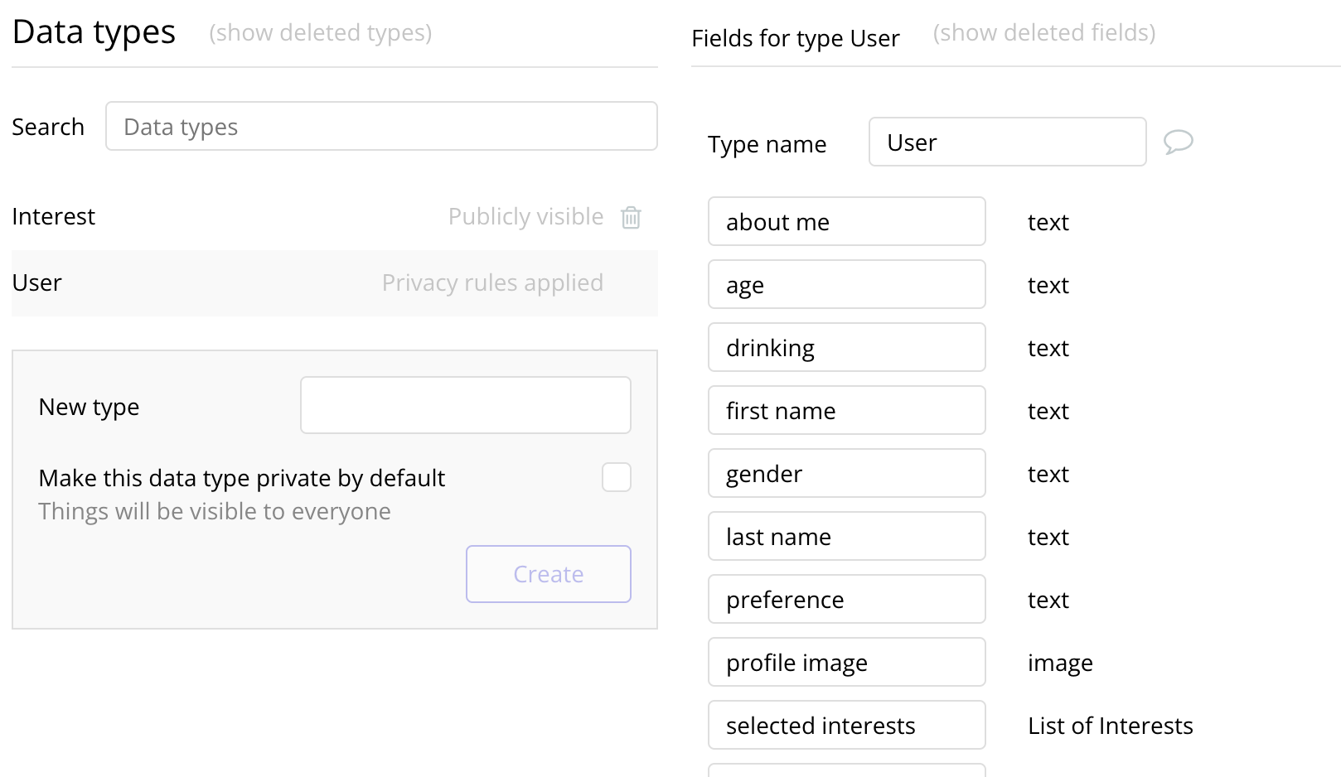The image size is (1341, 777).
Task: Click the Create button
Action: coord(548,574)
